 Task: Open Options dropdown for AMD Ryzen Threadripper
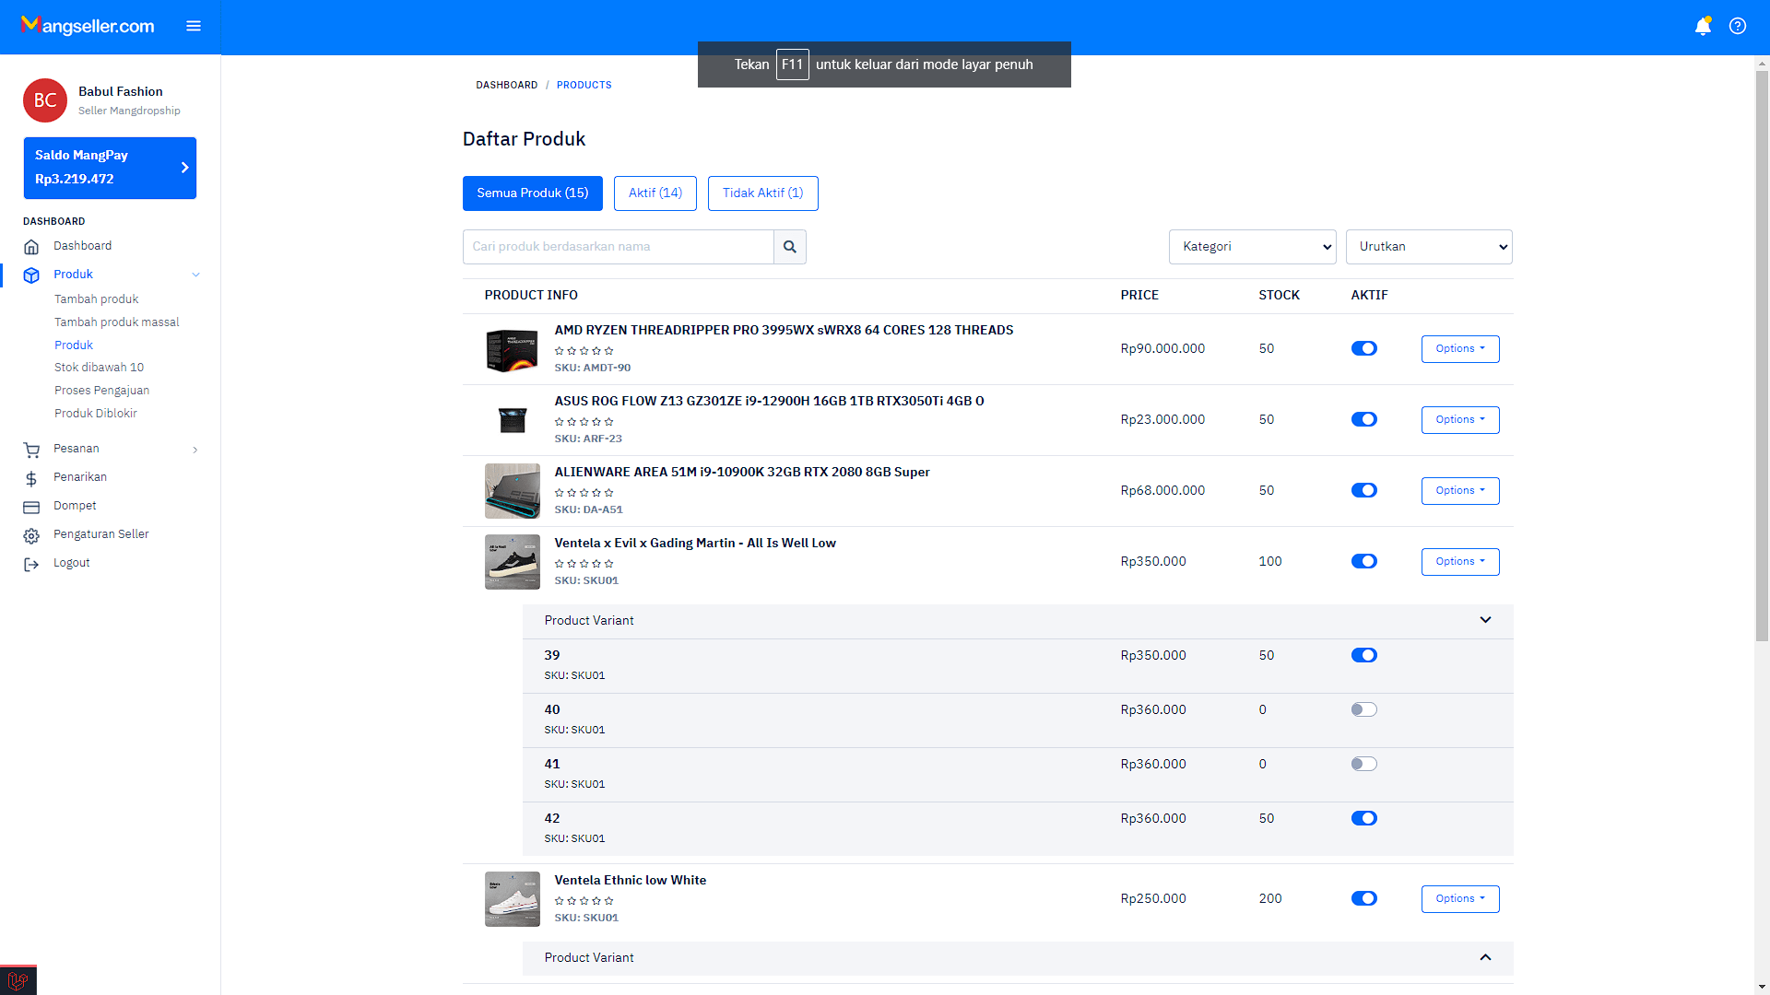pos(1460,349)
